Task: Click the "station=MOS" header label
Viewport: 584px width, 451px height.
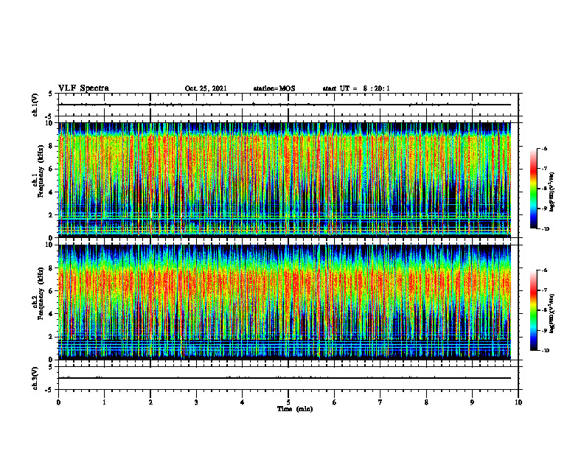Action: 274,88
